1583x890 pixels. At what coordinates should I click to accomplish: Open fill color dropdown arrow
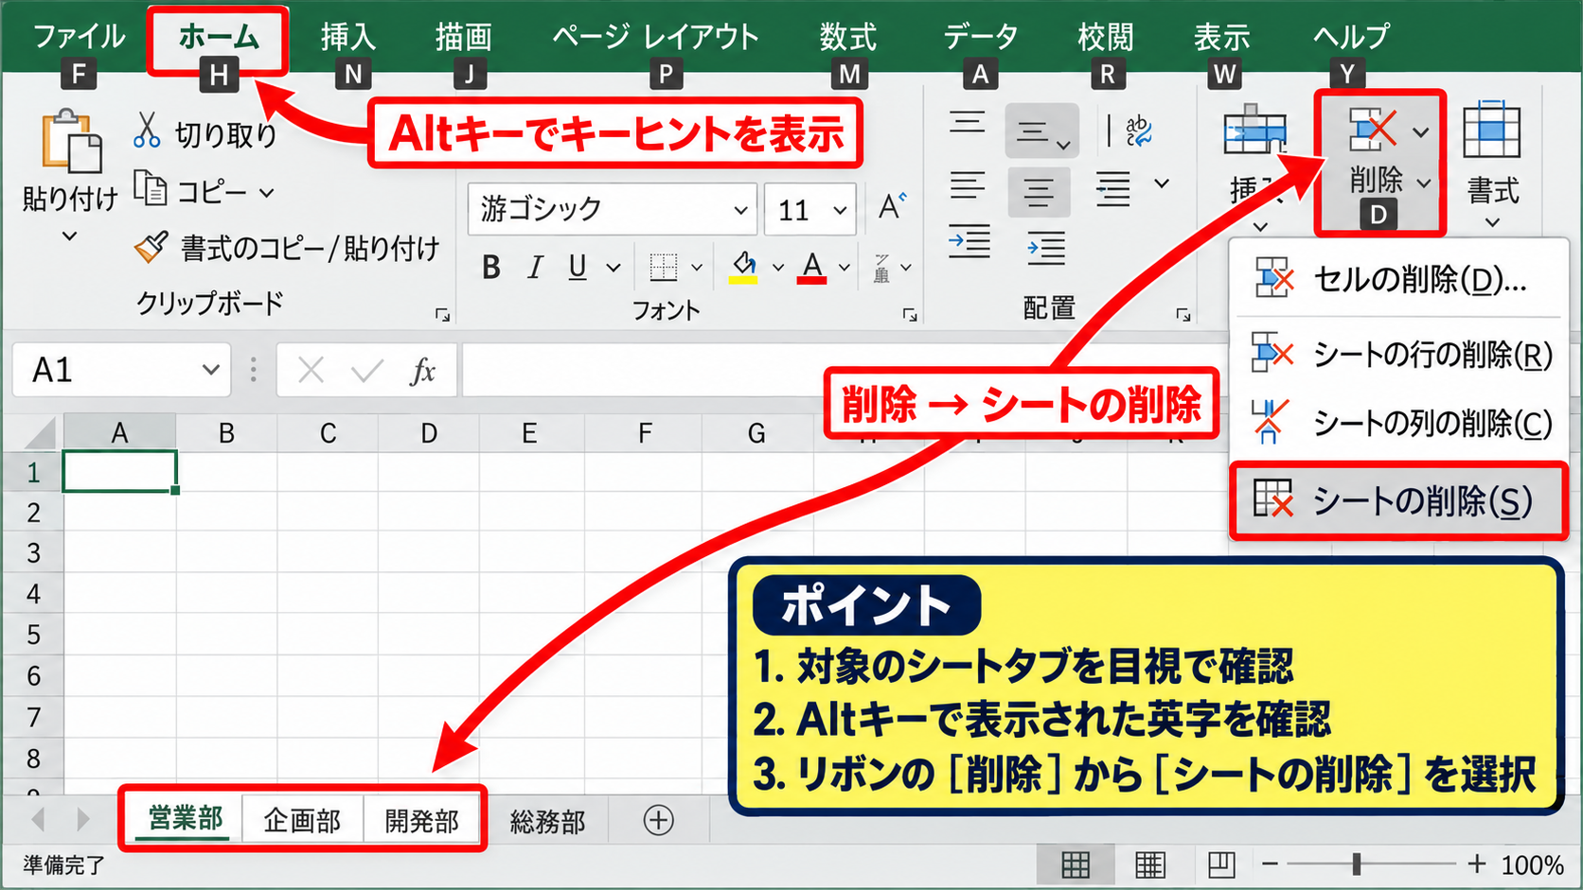click(778, 268)
